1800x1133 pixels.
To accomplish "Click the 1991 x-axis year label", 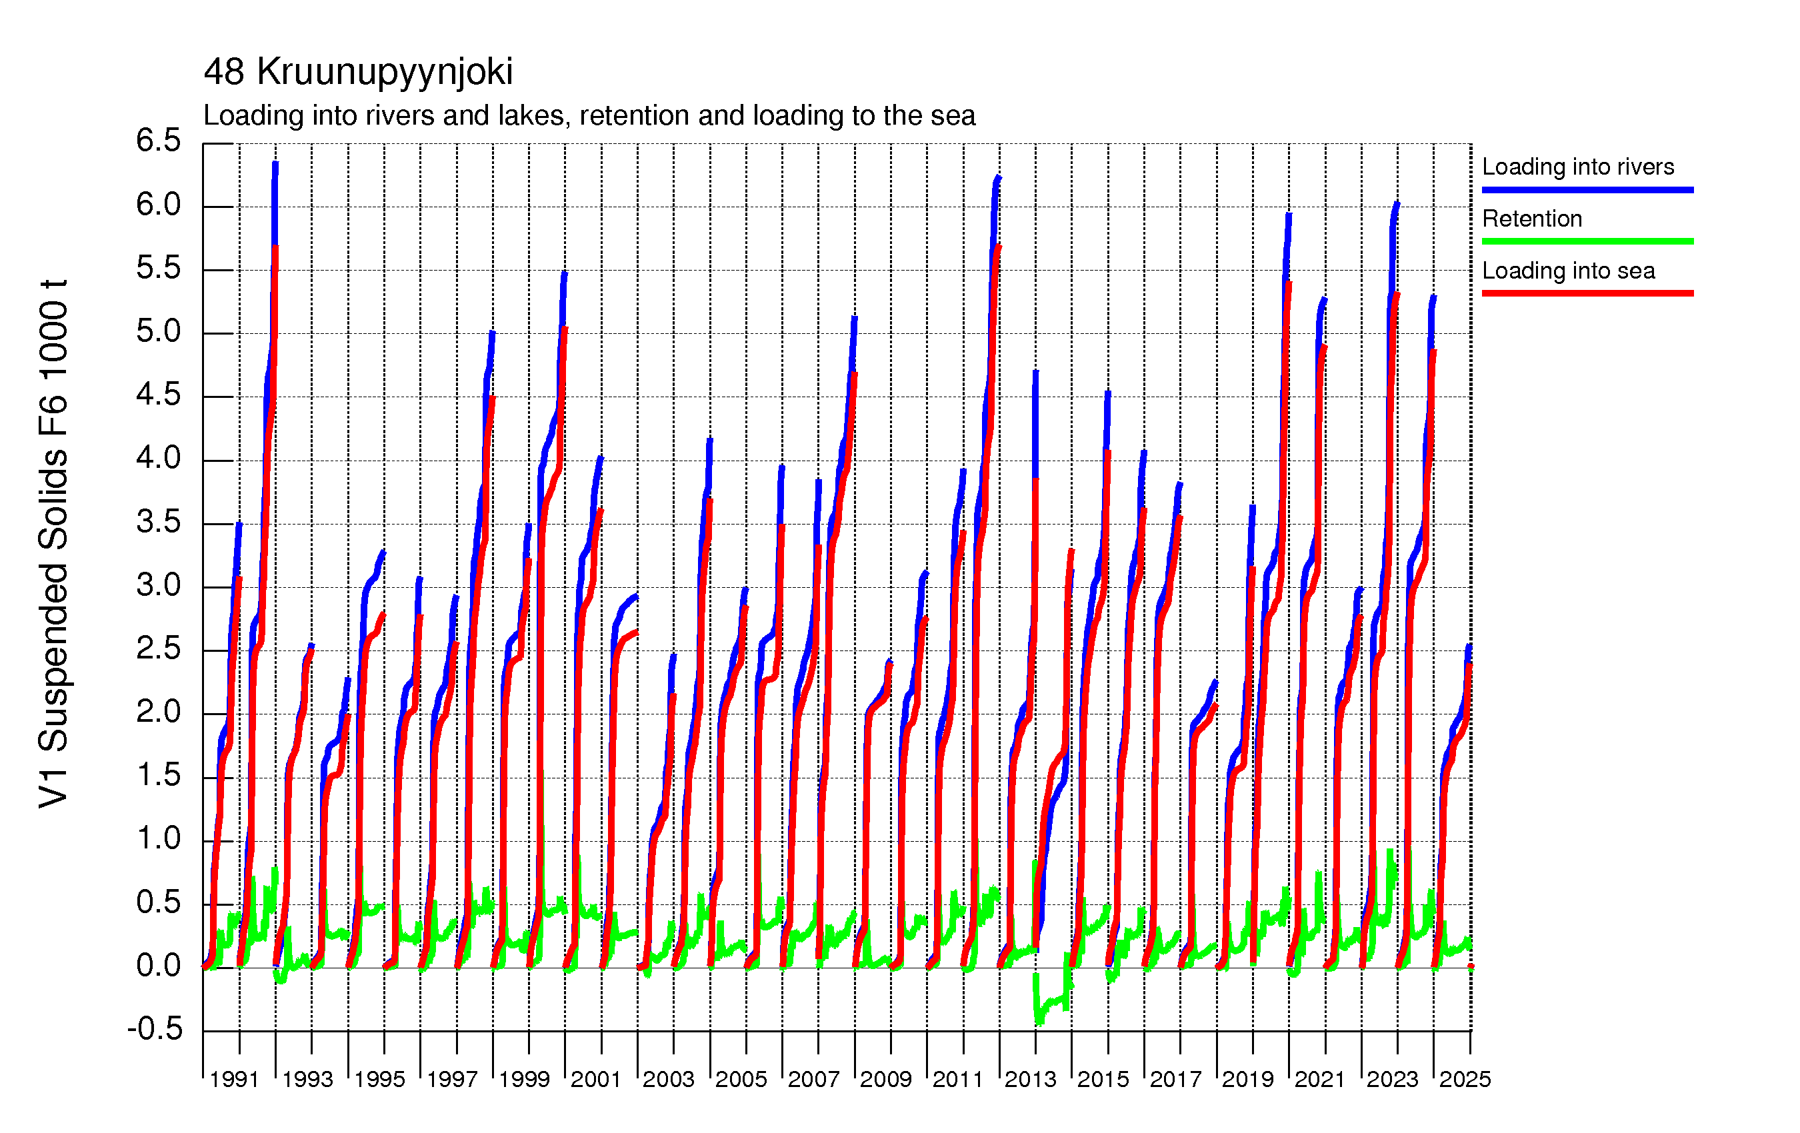I will click(234, 1079).
